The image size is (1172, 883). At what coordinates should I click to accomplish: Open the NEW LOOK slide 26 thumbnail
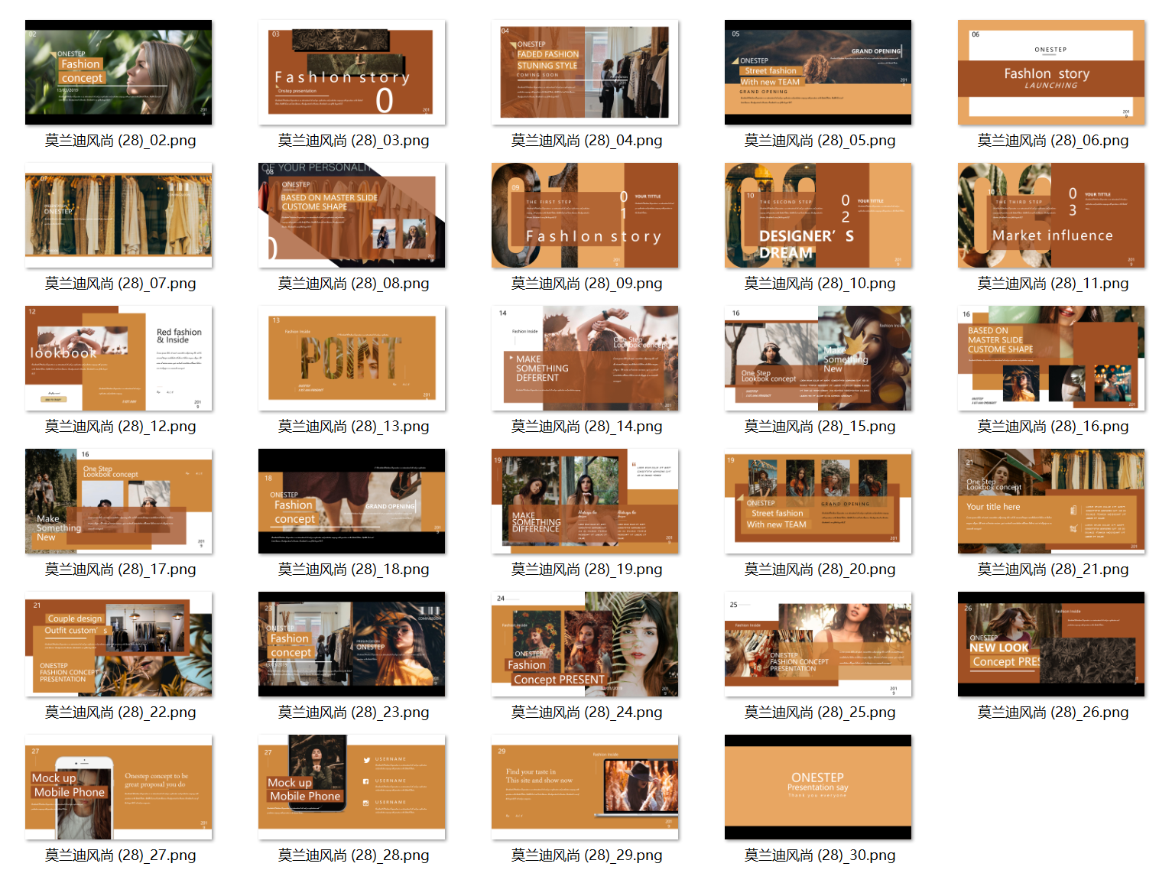point(1051,644)
